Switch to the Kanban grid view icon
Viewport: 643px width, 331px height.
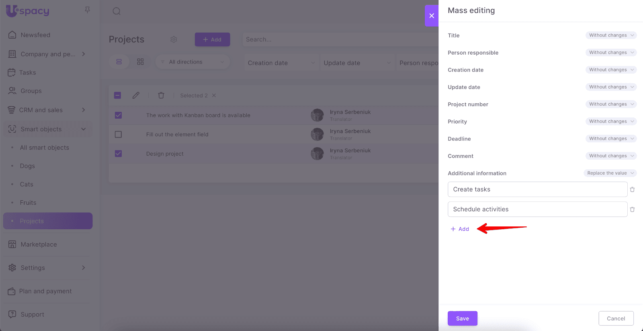(x=140, y=62)
